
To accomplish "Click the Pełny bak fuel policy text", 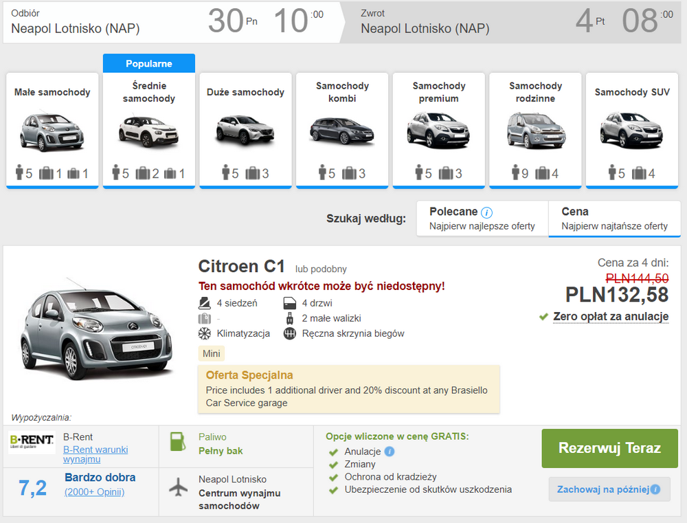I will click(221, 451).
